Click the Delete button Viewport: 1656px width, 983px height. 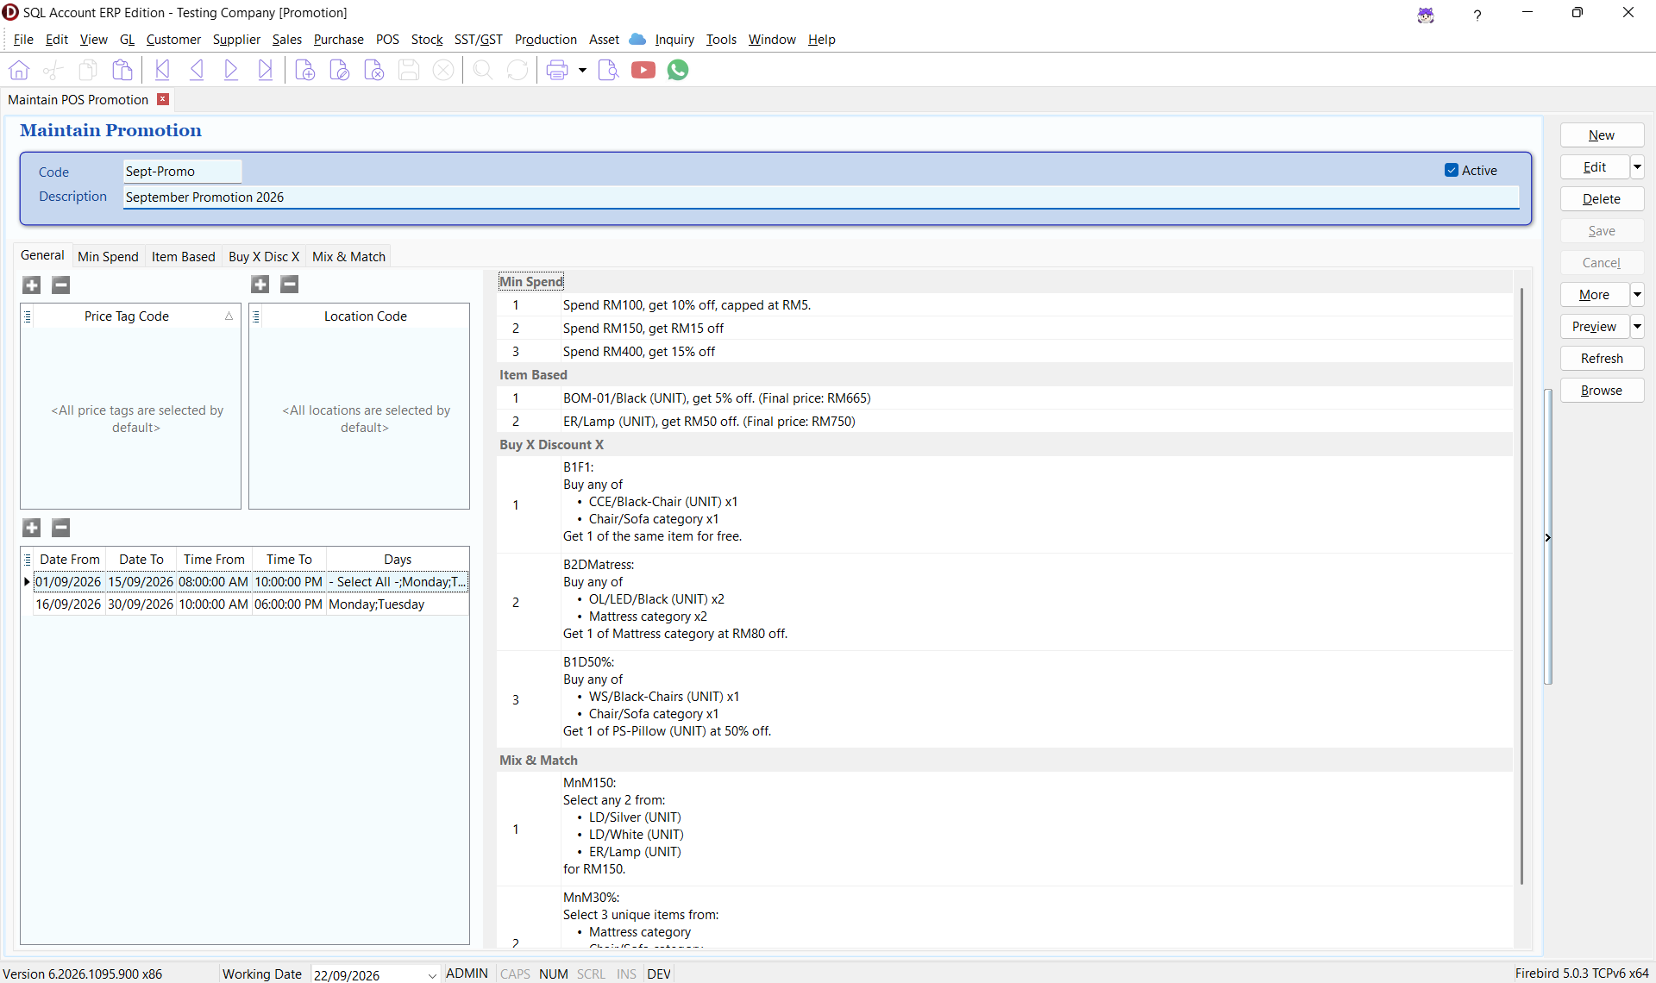[1602, 199]
